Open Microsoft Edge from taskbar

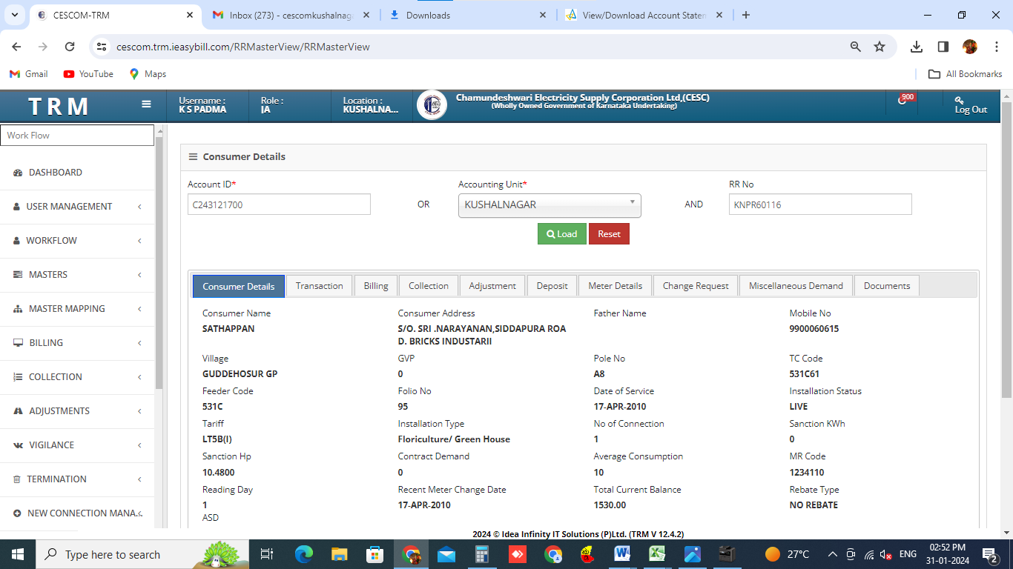303,554
